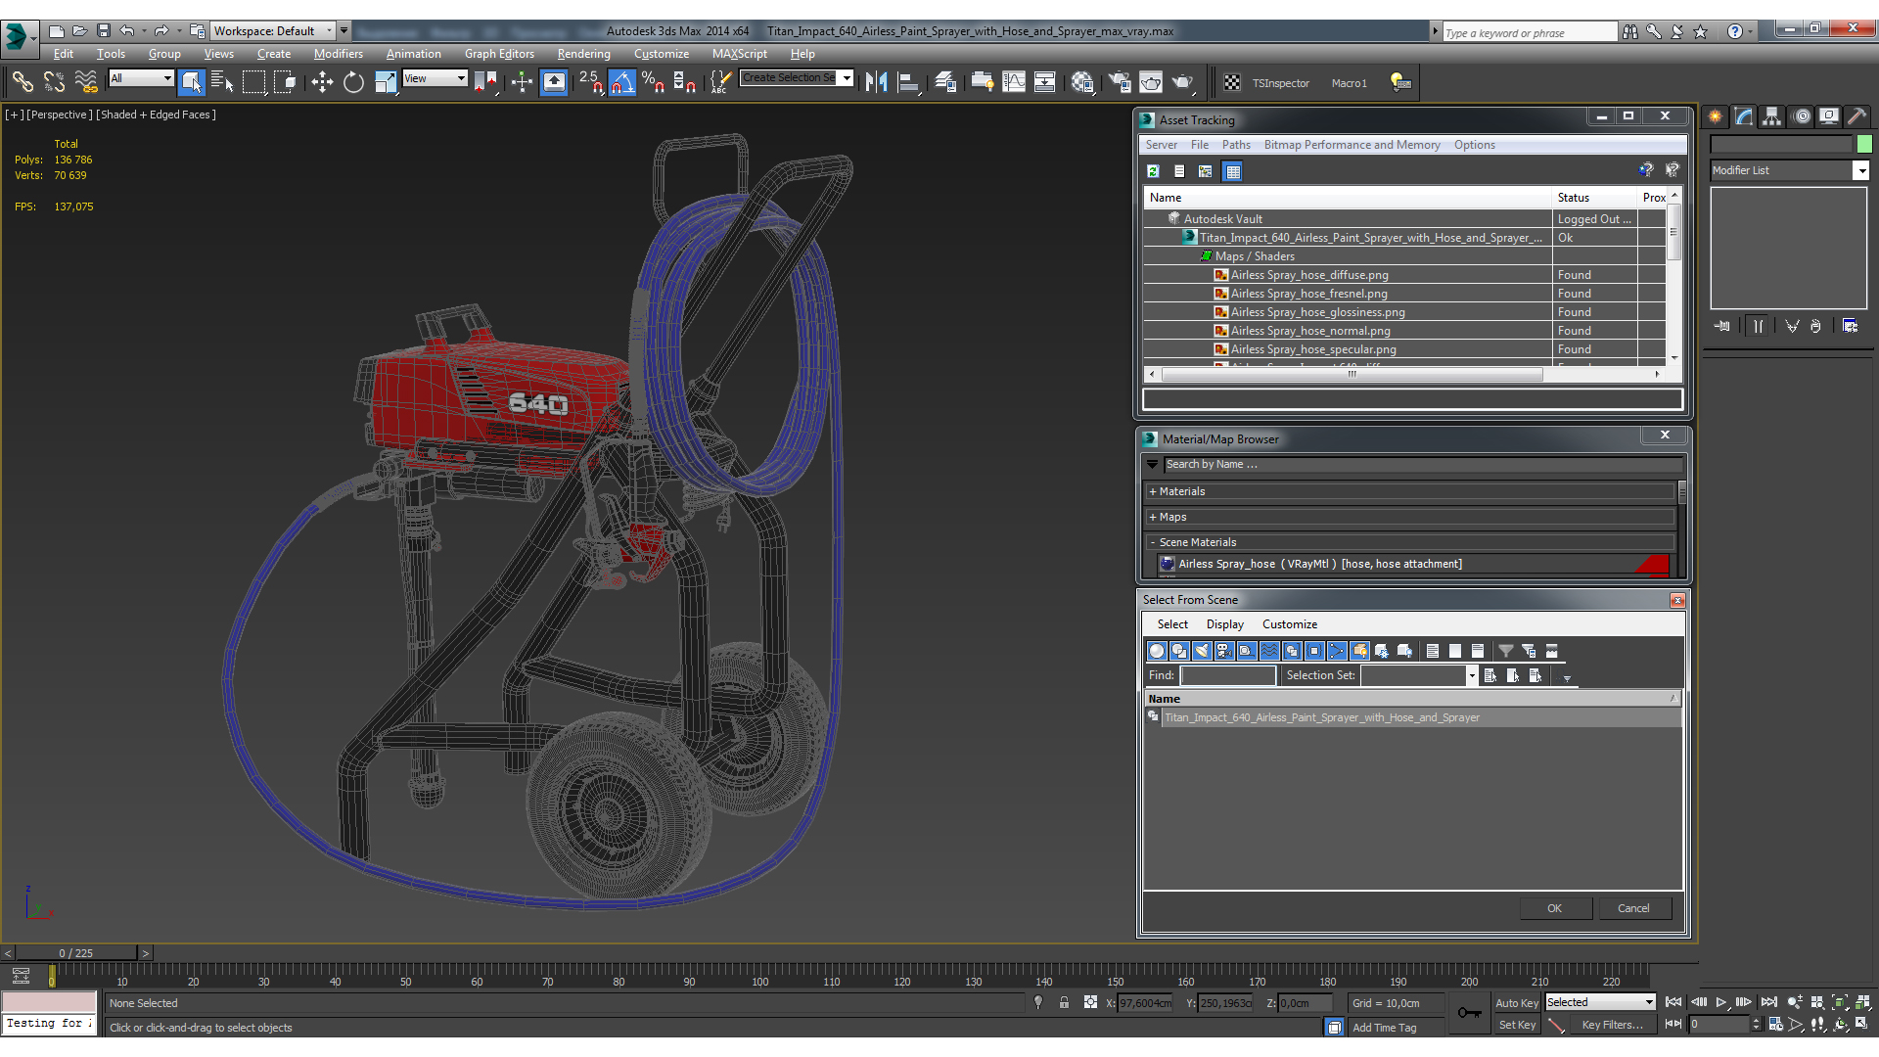Select the Move tool

click(322, 82)
